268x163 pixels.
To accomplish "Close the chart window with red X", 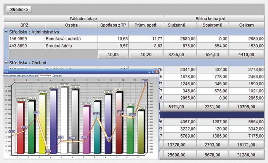I will coord(157,72).
